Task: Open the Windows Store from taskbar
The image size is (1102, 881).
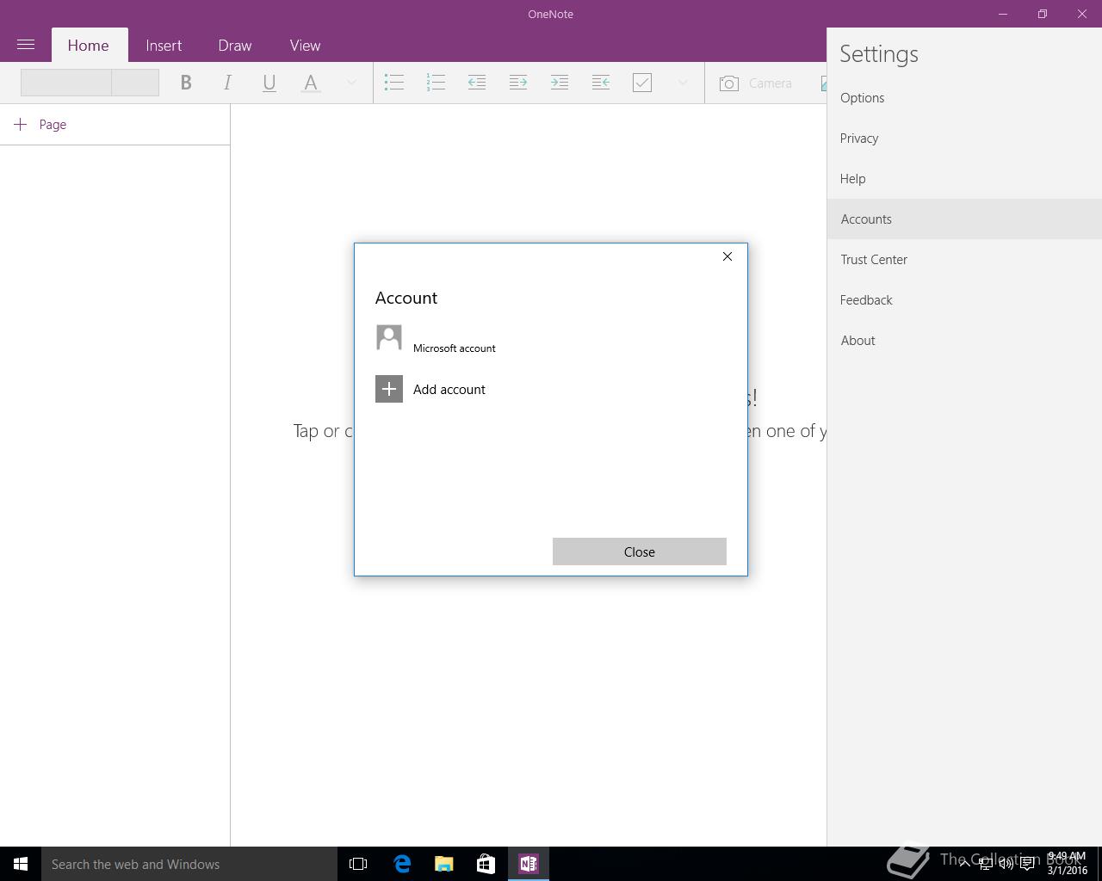Action: pos(486,864)
